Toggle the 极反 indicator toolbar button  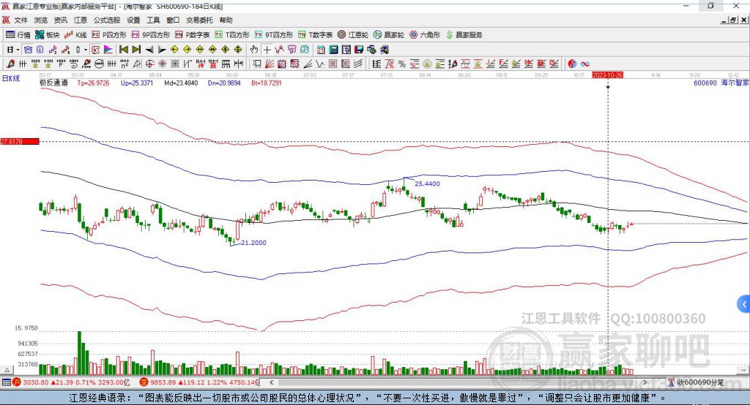click(x=95, y=50)
